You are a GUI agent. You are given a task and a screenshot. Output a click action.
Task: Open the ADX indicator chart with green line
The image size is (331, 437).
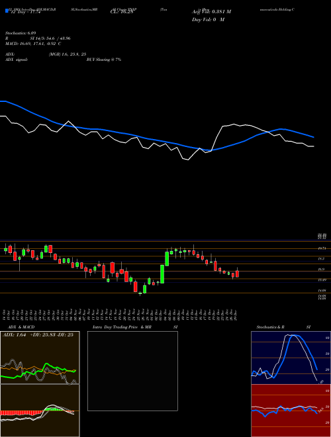point(40,358)
